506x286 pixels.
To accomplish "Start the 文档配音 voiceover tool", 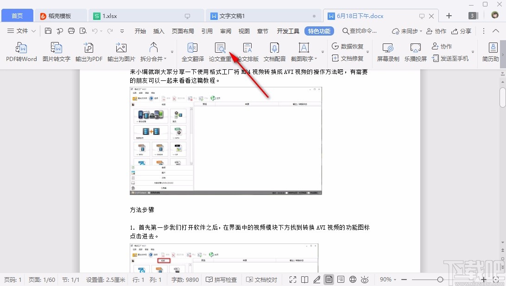I will tap(274, 51).
